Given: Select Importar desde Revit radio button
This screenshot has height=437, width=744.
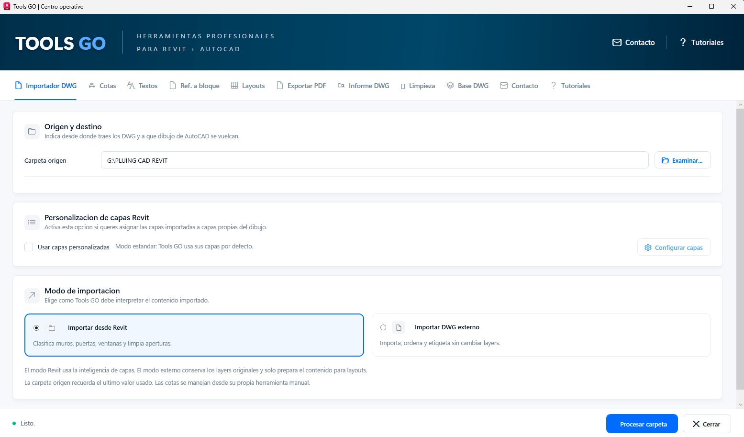Looking at the screenshot, I should click(x=36, y=328).
